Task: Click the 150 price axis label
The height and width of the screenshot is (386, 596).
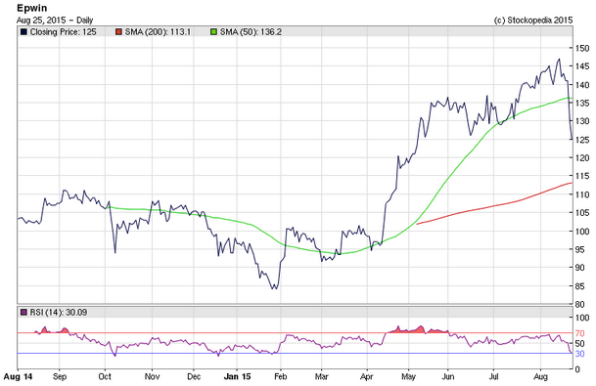Action: pyautogui.click(x=582, y=48)
